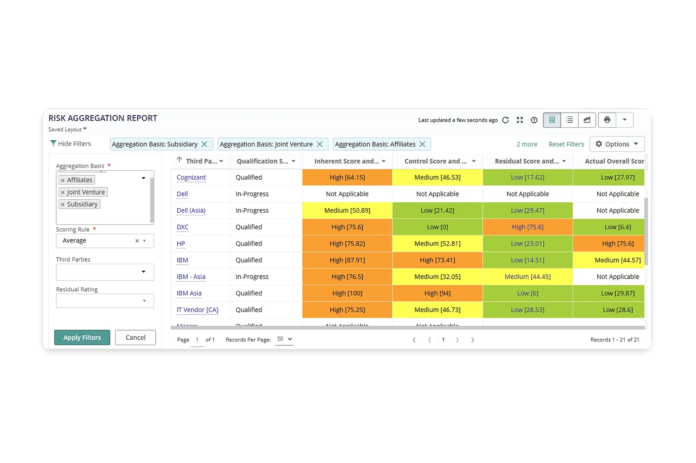This screenshot has width=696, height=463.
Task: Remove Subsidiary tag from Aggregation Basis
Action: point(63,205)
